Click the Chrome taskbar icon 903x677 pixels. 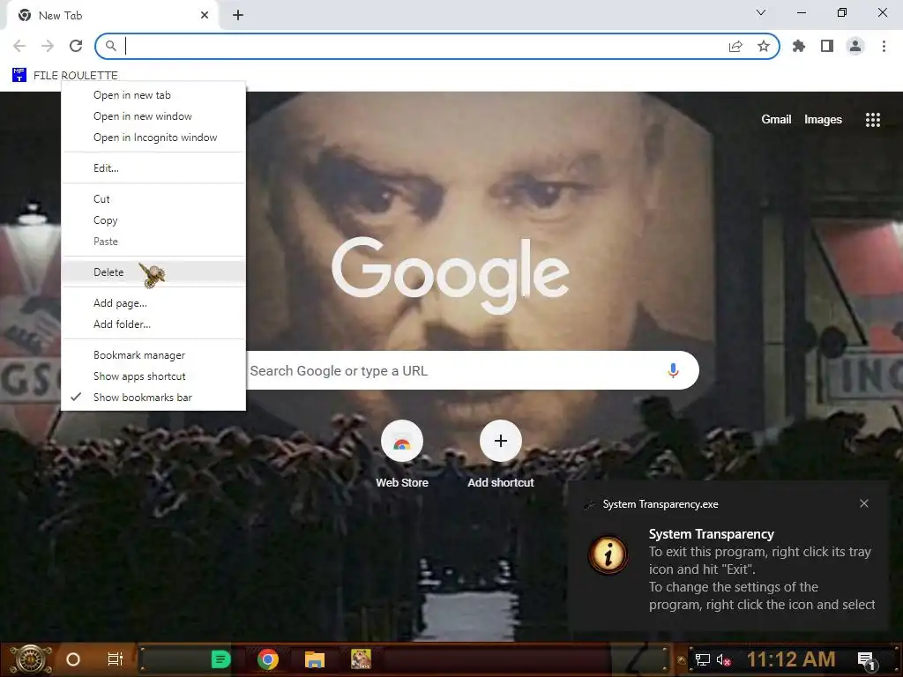click(268, 659)
